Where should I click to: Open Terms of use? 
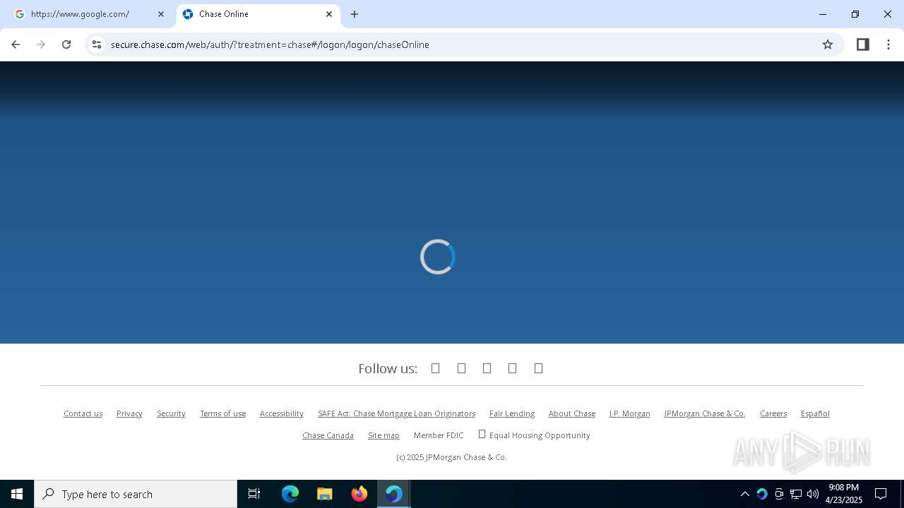tap(222, 413)
